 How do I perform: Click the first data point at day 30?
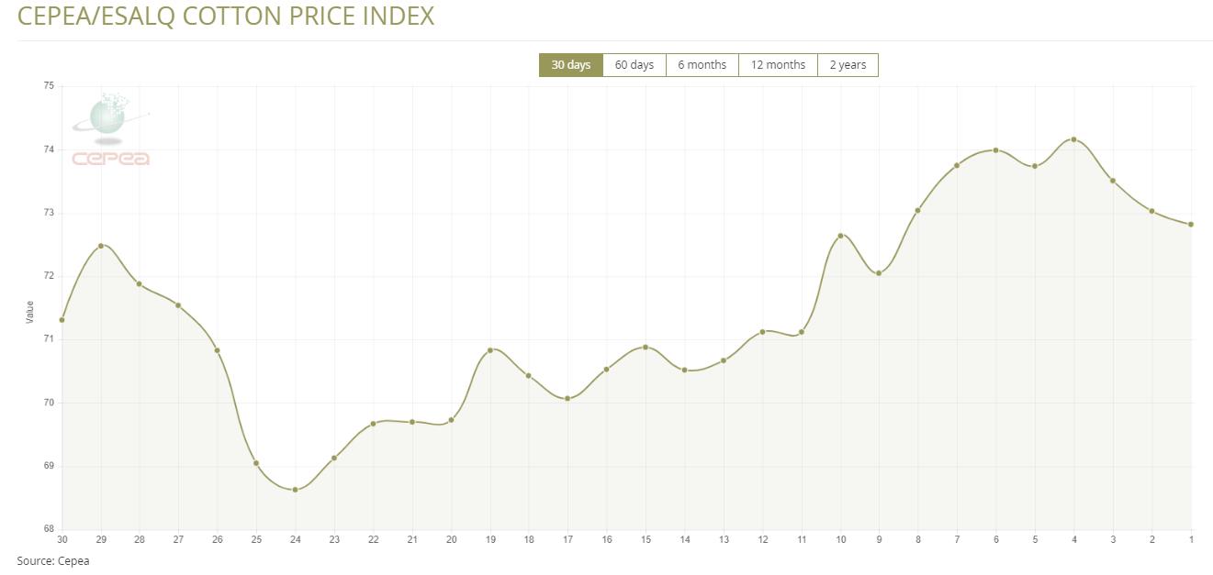point(62,320)
